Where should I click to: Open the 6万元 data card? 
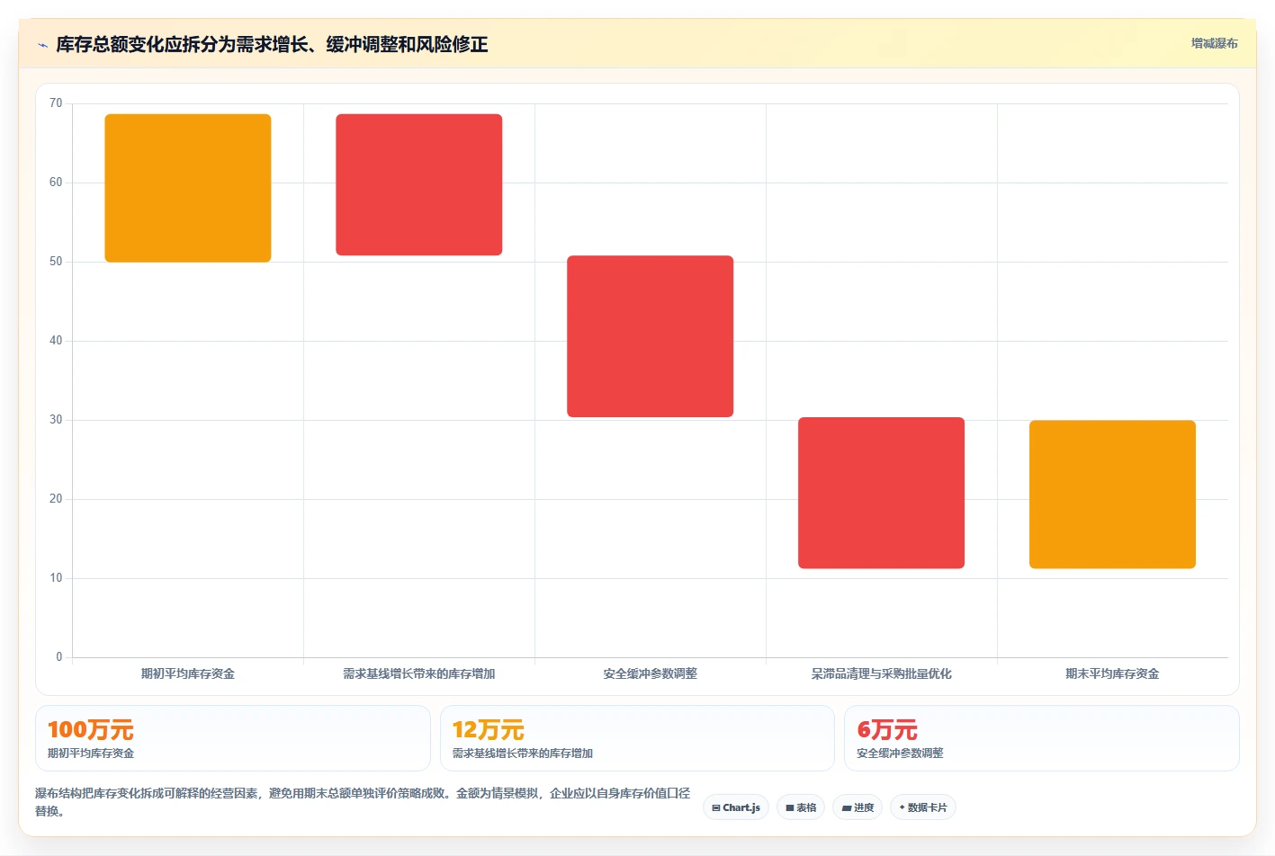point(1042,738)
